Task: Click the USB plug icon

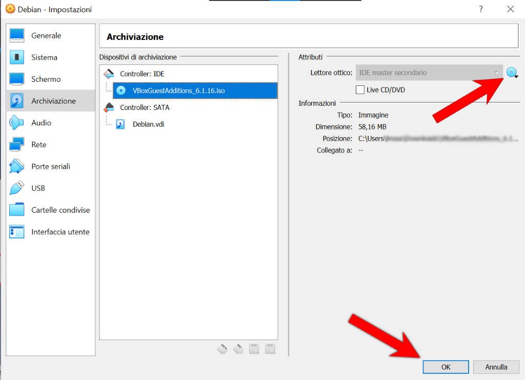Action: (17, 188)
